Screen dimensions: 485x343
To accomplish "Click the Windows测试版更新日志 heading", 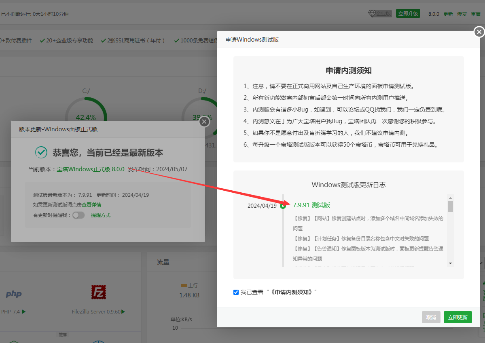I will 349,185.
